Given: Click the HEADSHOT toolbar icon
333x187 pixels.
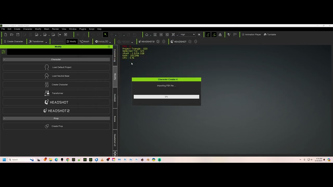Looking at the screenshot, I should (x=178, y=42).
